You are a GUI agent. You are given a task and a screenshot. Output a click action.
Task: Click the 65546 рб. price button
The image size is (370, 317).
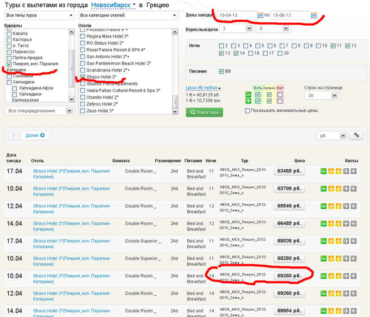click(289, 206)
